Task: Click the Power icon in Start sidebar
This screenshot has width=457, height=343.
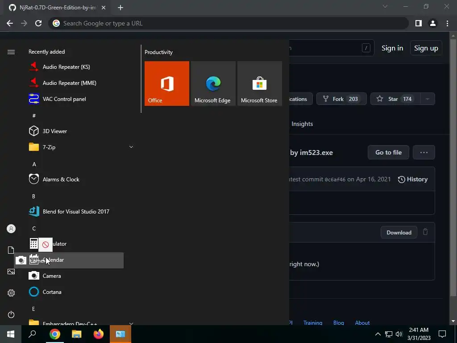Action: (11, 314)
